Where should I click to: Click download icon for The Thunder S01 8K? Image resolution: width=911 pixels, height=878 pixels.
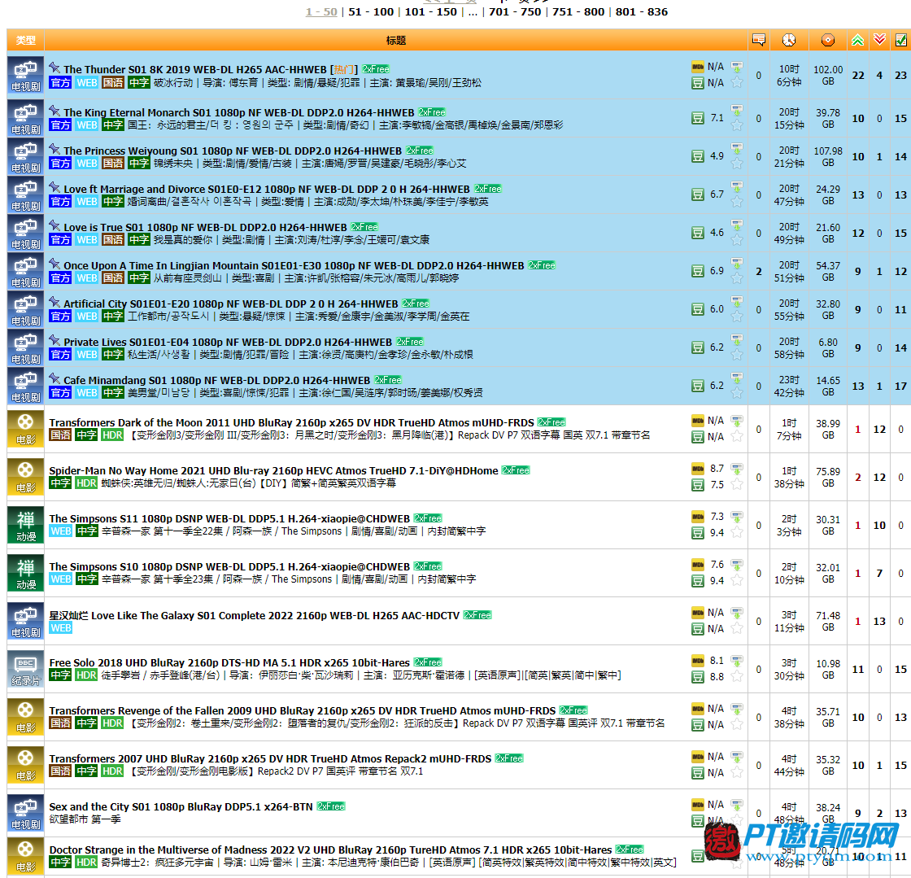(737, 67)
